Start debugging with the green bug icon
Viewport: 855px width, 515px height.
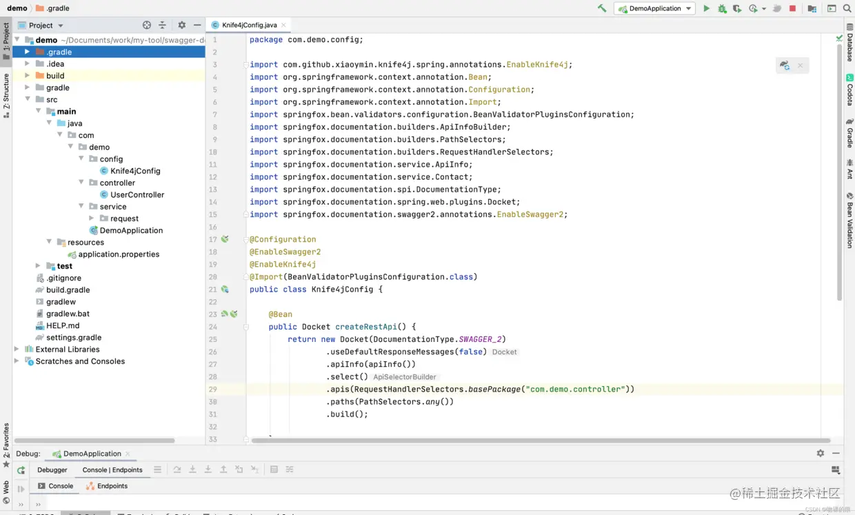(x=722, y=8)
